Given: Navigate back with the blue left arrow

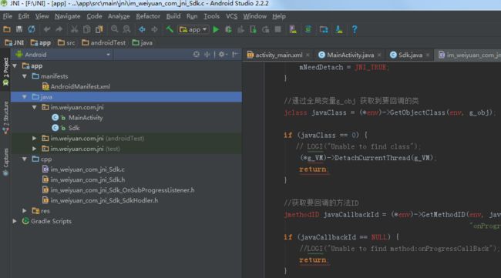Looking at the screenshot, I should (x=142, y=29).
